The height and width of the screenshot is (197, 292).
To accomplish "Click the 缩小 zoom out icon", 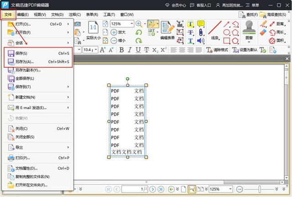I will 114,40.
